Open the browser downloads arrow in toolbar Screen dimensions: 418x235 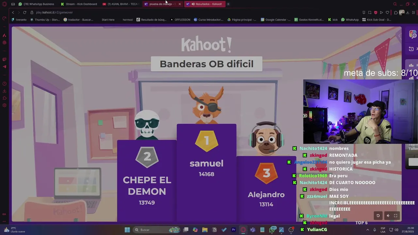(x=408, y=12)
